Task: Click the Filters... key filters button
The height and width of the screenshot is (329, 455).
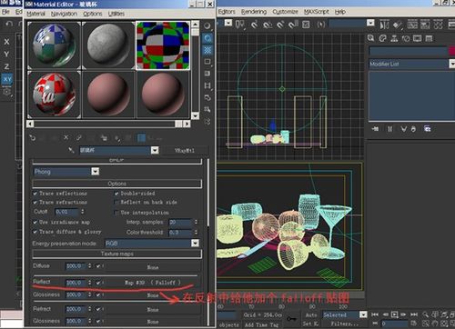Action: click(x=344, y=324)
